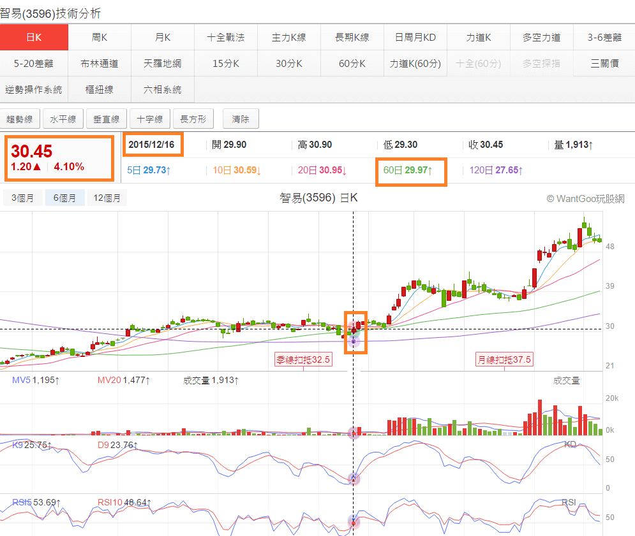Viewport: 635px width, 536px height.
Task: Select the 長方形 rectangle drawing tool
Action: point(193,119)
